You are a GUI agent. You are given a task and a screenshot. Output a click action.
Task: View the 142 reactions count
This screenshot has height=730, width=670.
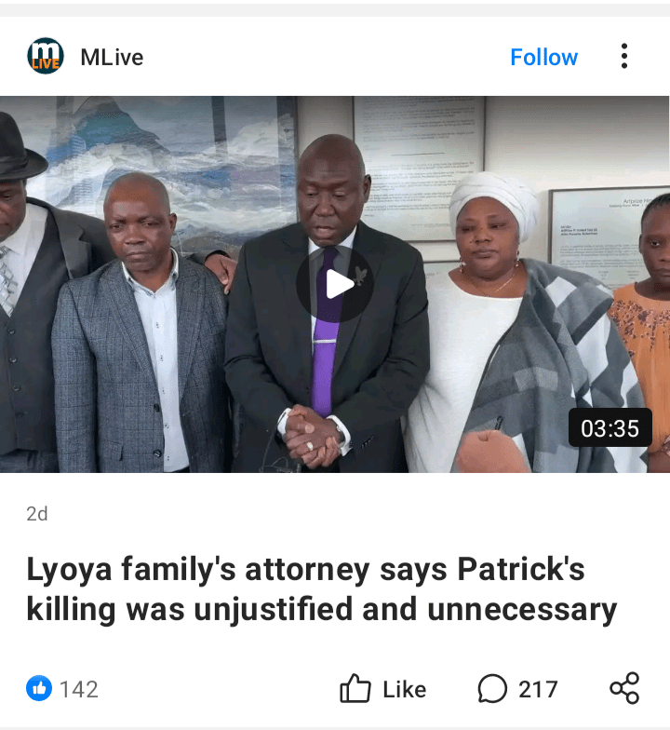point(78,689)
